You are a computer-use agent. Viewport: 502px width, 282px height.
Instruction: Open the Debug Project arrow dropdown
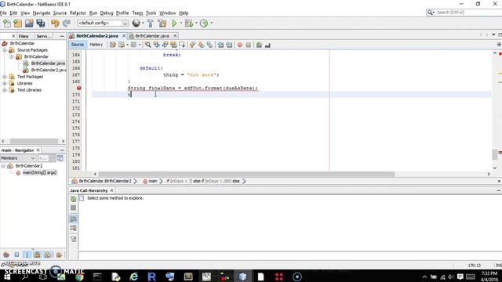196,23
